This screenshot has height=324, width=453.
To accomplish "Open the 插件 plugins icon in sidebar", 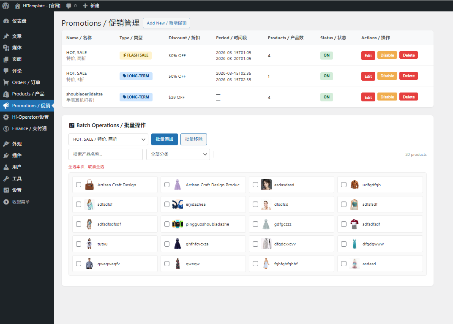I will 6,155.
